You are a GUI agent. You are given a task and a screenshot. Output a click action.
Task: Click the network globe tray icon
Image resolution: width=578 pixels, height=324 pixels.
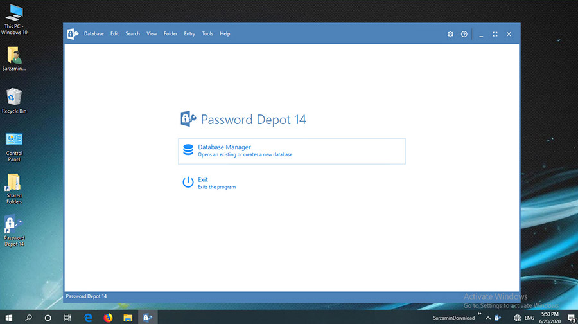pos(517,318)
